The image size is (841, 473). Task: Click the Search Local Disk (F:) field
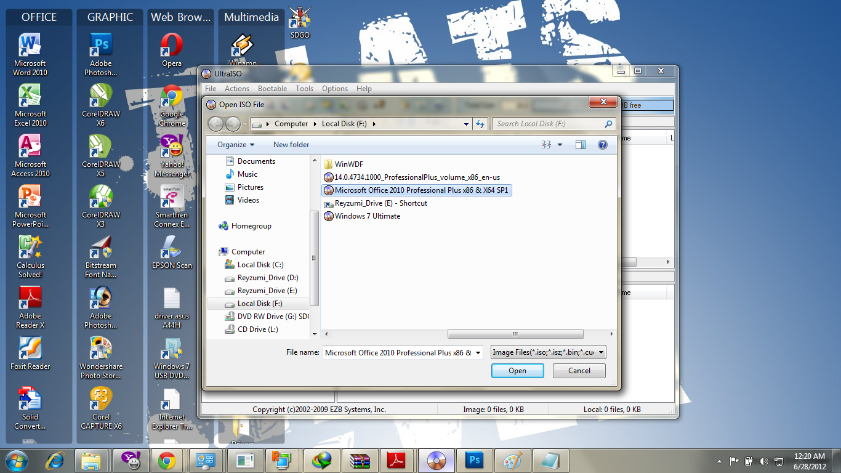coord(553,124)
